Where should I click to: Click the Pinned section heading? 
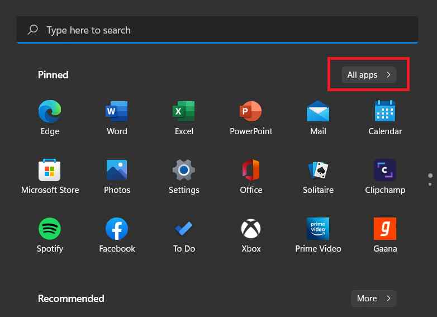point(53,75)
